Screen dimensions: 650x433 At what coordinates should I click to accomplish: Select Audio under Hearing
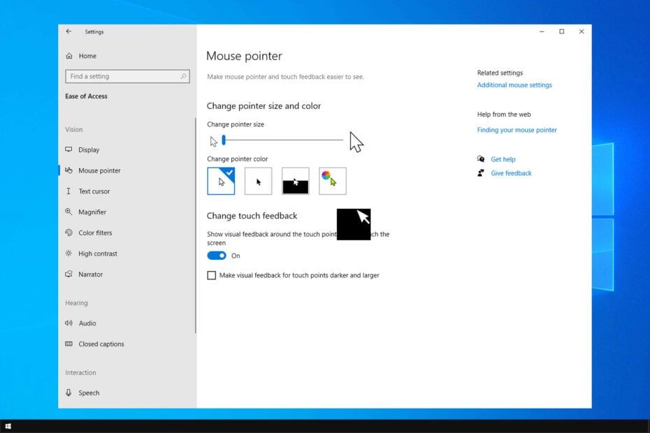coord(87,323)
